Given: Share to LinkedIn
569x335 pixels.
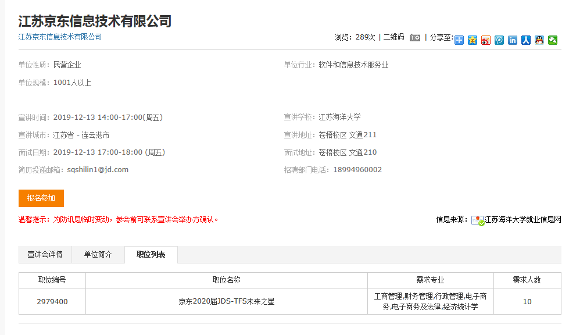Looking at the screenshot, I should click(x=513, y=40).
